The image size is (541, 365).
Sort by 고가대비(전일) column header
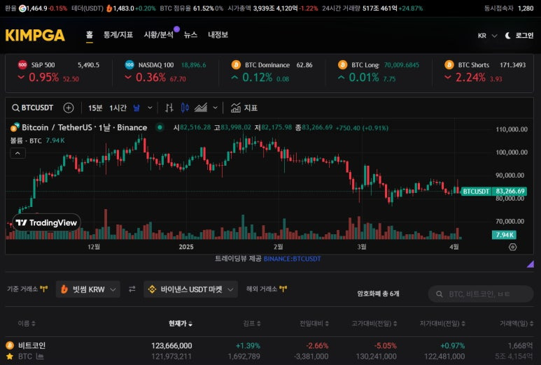[x=374, y=323]
